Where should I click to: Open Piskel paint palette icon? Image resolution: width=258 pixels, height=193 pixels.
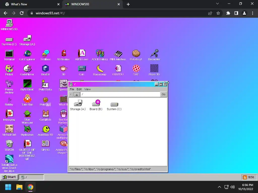(x=9, y=70)
